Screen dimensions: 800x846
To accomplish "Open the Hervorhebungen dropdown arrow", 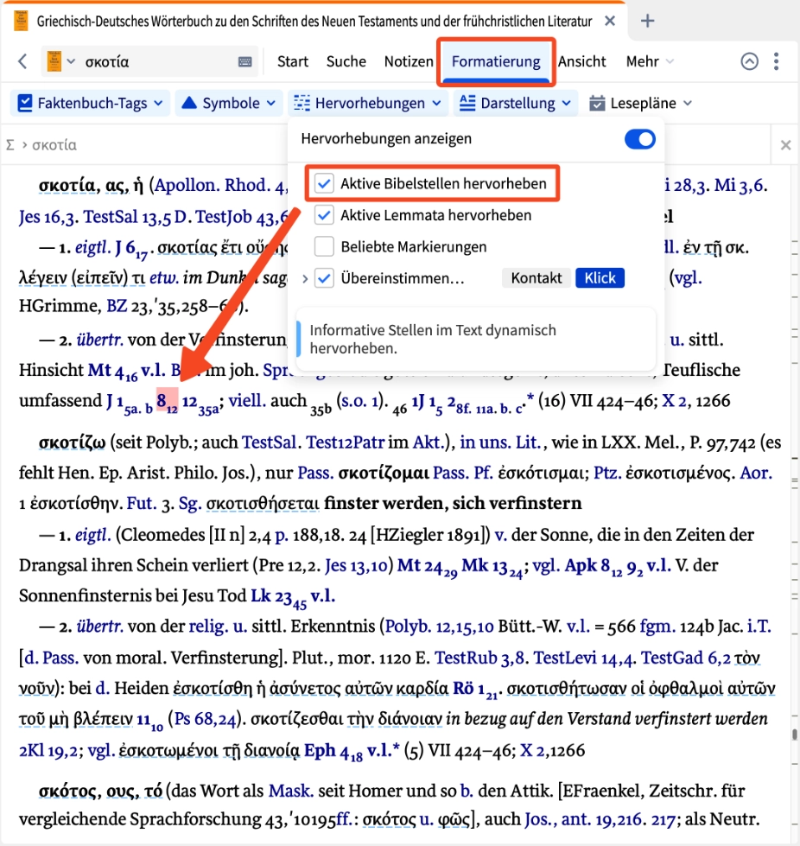I will 436,103.
